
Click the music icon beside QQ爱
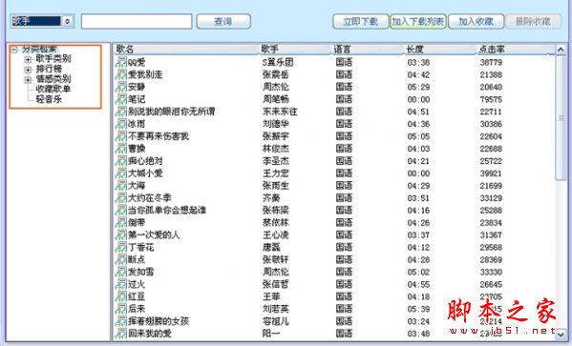tap(121, 62)
